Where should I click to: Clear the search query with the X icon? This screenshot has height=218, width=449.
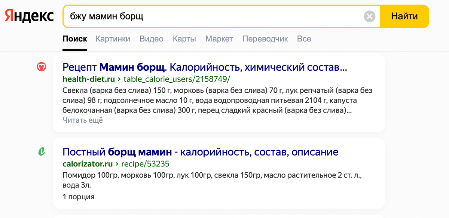(x=369, y=16)
